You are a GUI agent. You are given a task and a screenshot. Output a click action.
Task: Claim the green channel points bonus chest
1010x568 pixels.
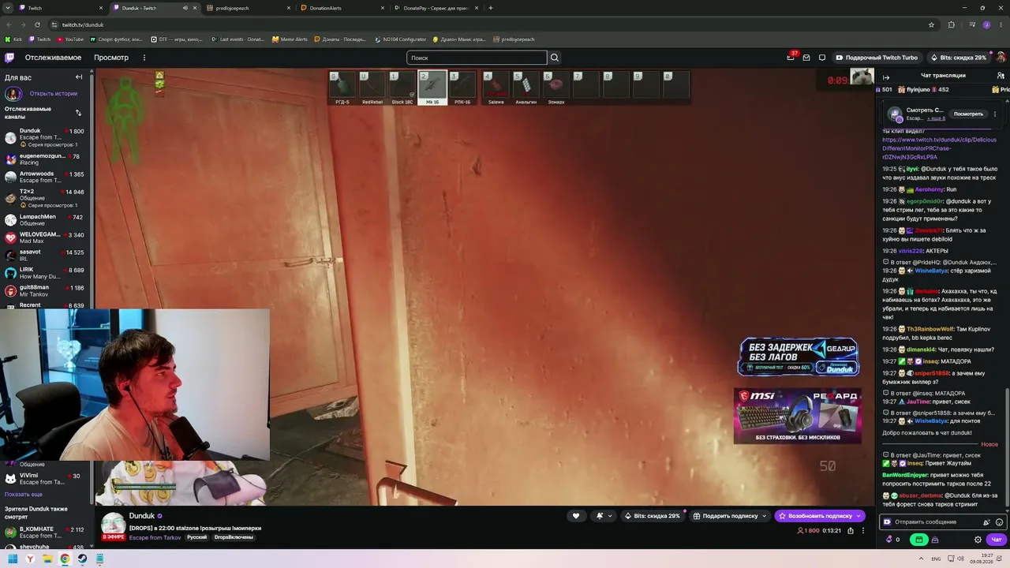tap(918, 540)
